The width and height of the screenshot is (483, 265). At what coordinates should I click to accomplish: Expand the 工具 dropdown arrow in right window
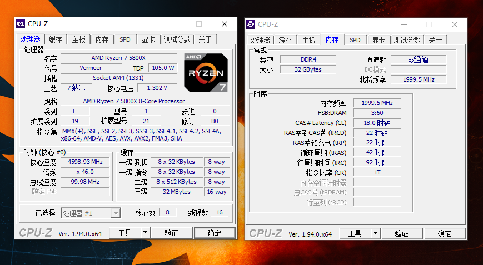tap(376, 233)
